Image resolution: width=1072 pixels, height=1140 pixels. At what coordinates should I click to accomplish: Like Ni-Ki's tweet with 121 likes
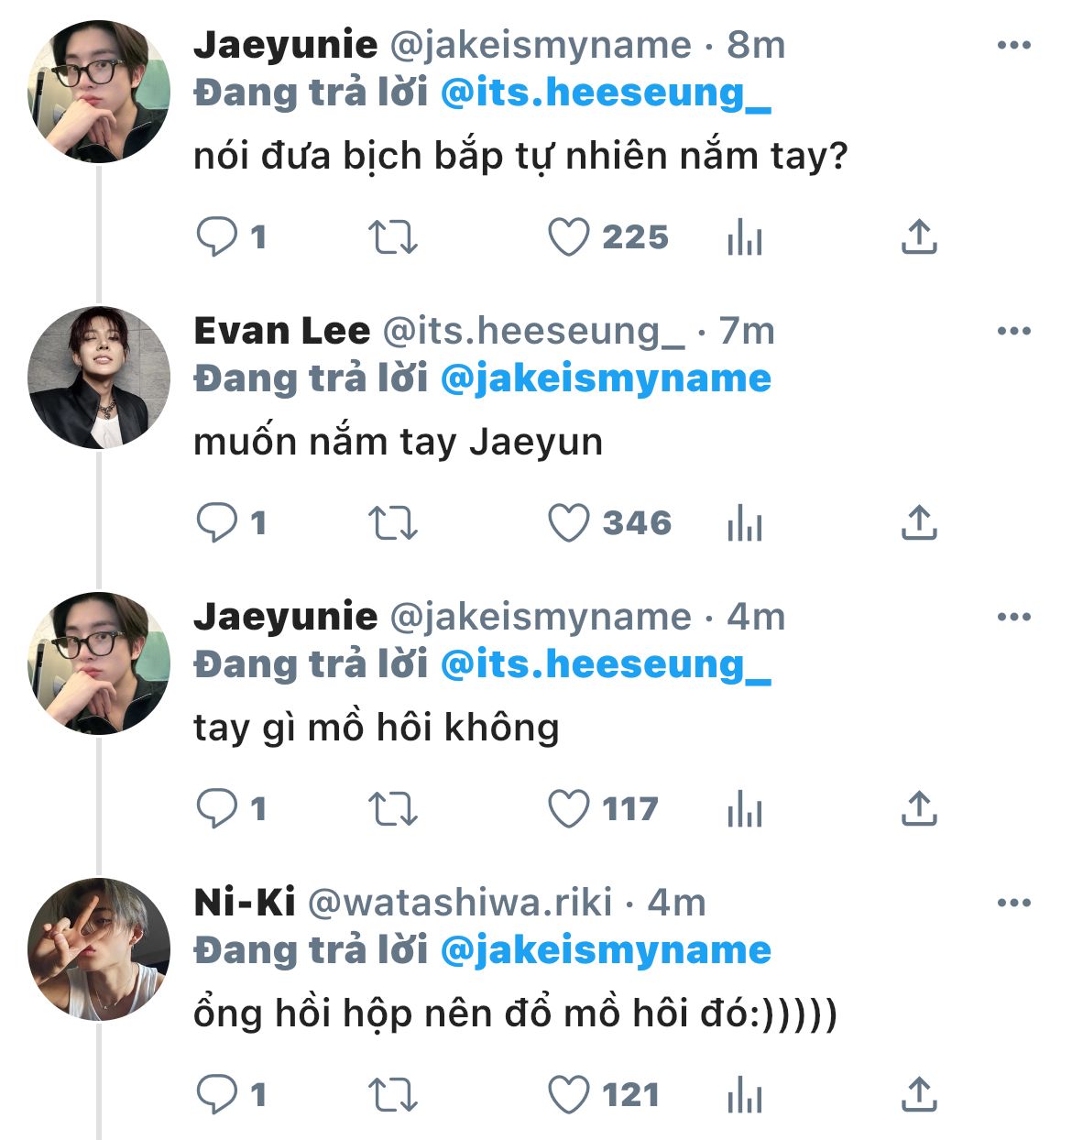coord(568,1095)
